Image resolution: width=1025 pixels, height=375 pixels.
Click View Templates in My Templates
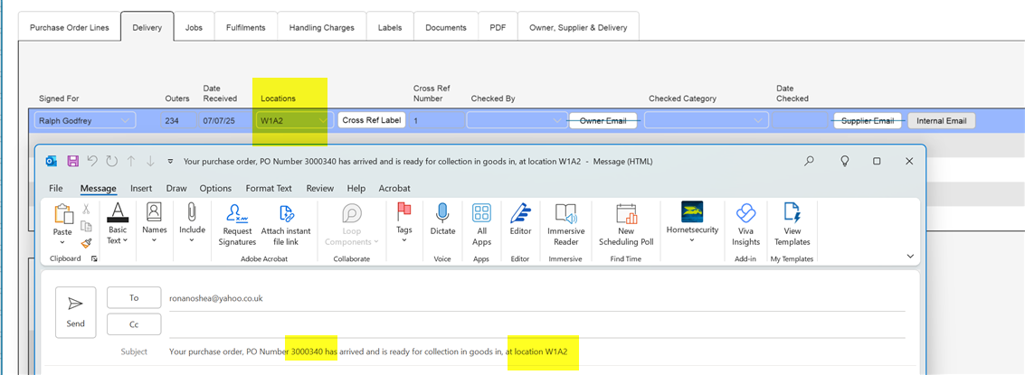coord(792,225)
